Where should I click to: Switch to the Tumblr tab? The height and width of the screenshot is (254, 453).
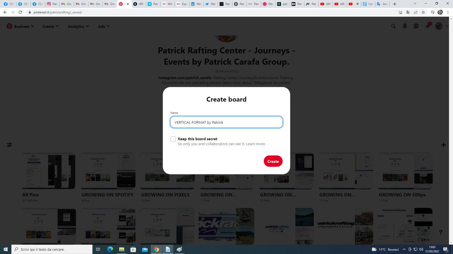coord(139,4)
